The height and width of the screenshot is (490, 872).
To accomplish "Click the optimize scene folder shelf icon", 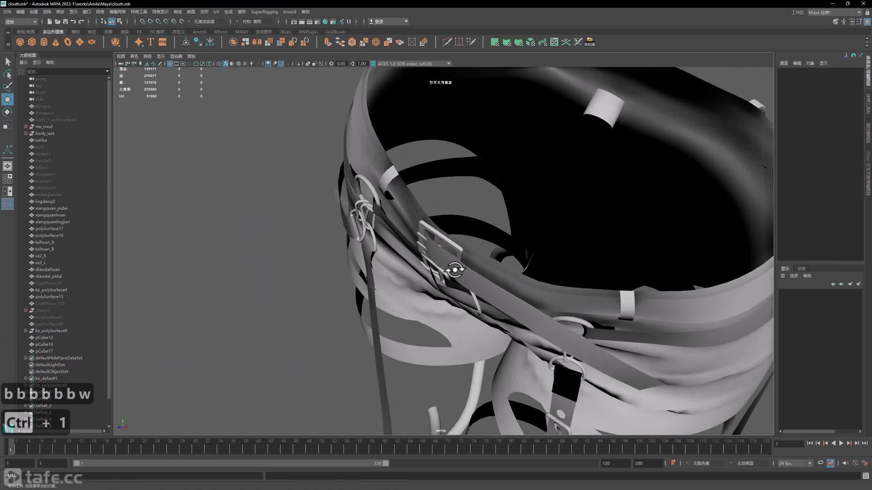I will click(x=590, y=42).
